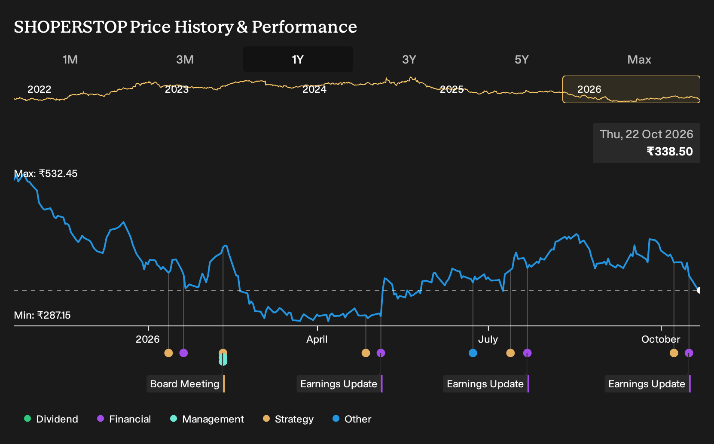Switch to the 1M time range
The height and width of the screenshot is (444, 714).
(x=70, y=59)
